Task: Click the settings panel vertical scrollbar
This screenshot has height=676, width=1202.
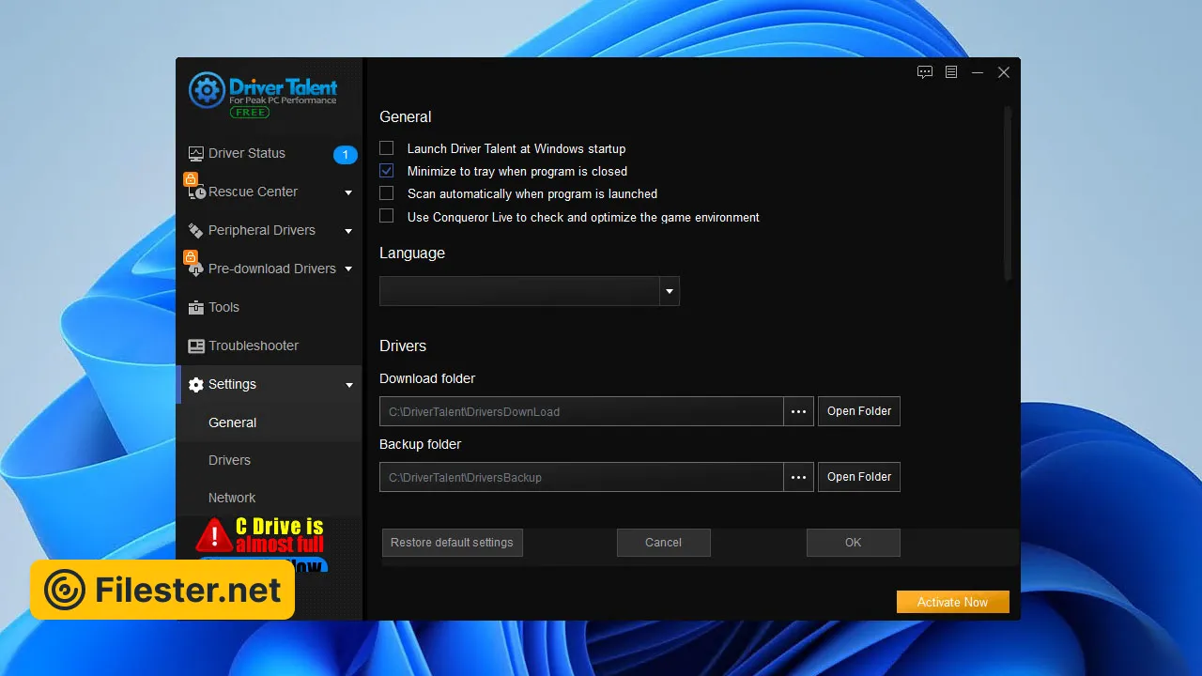Action: pos(1008,192)
